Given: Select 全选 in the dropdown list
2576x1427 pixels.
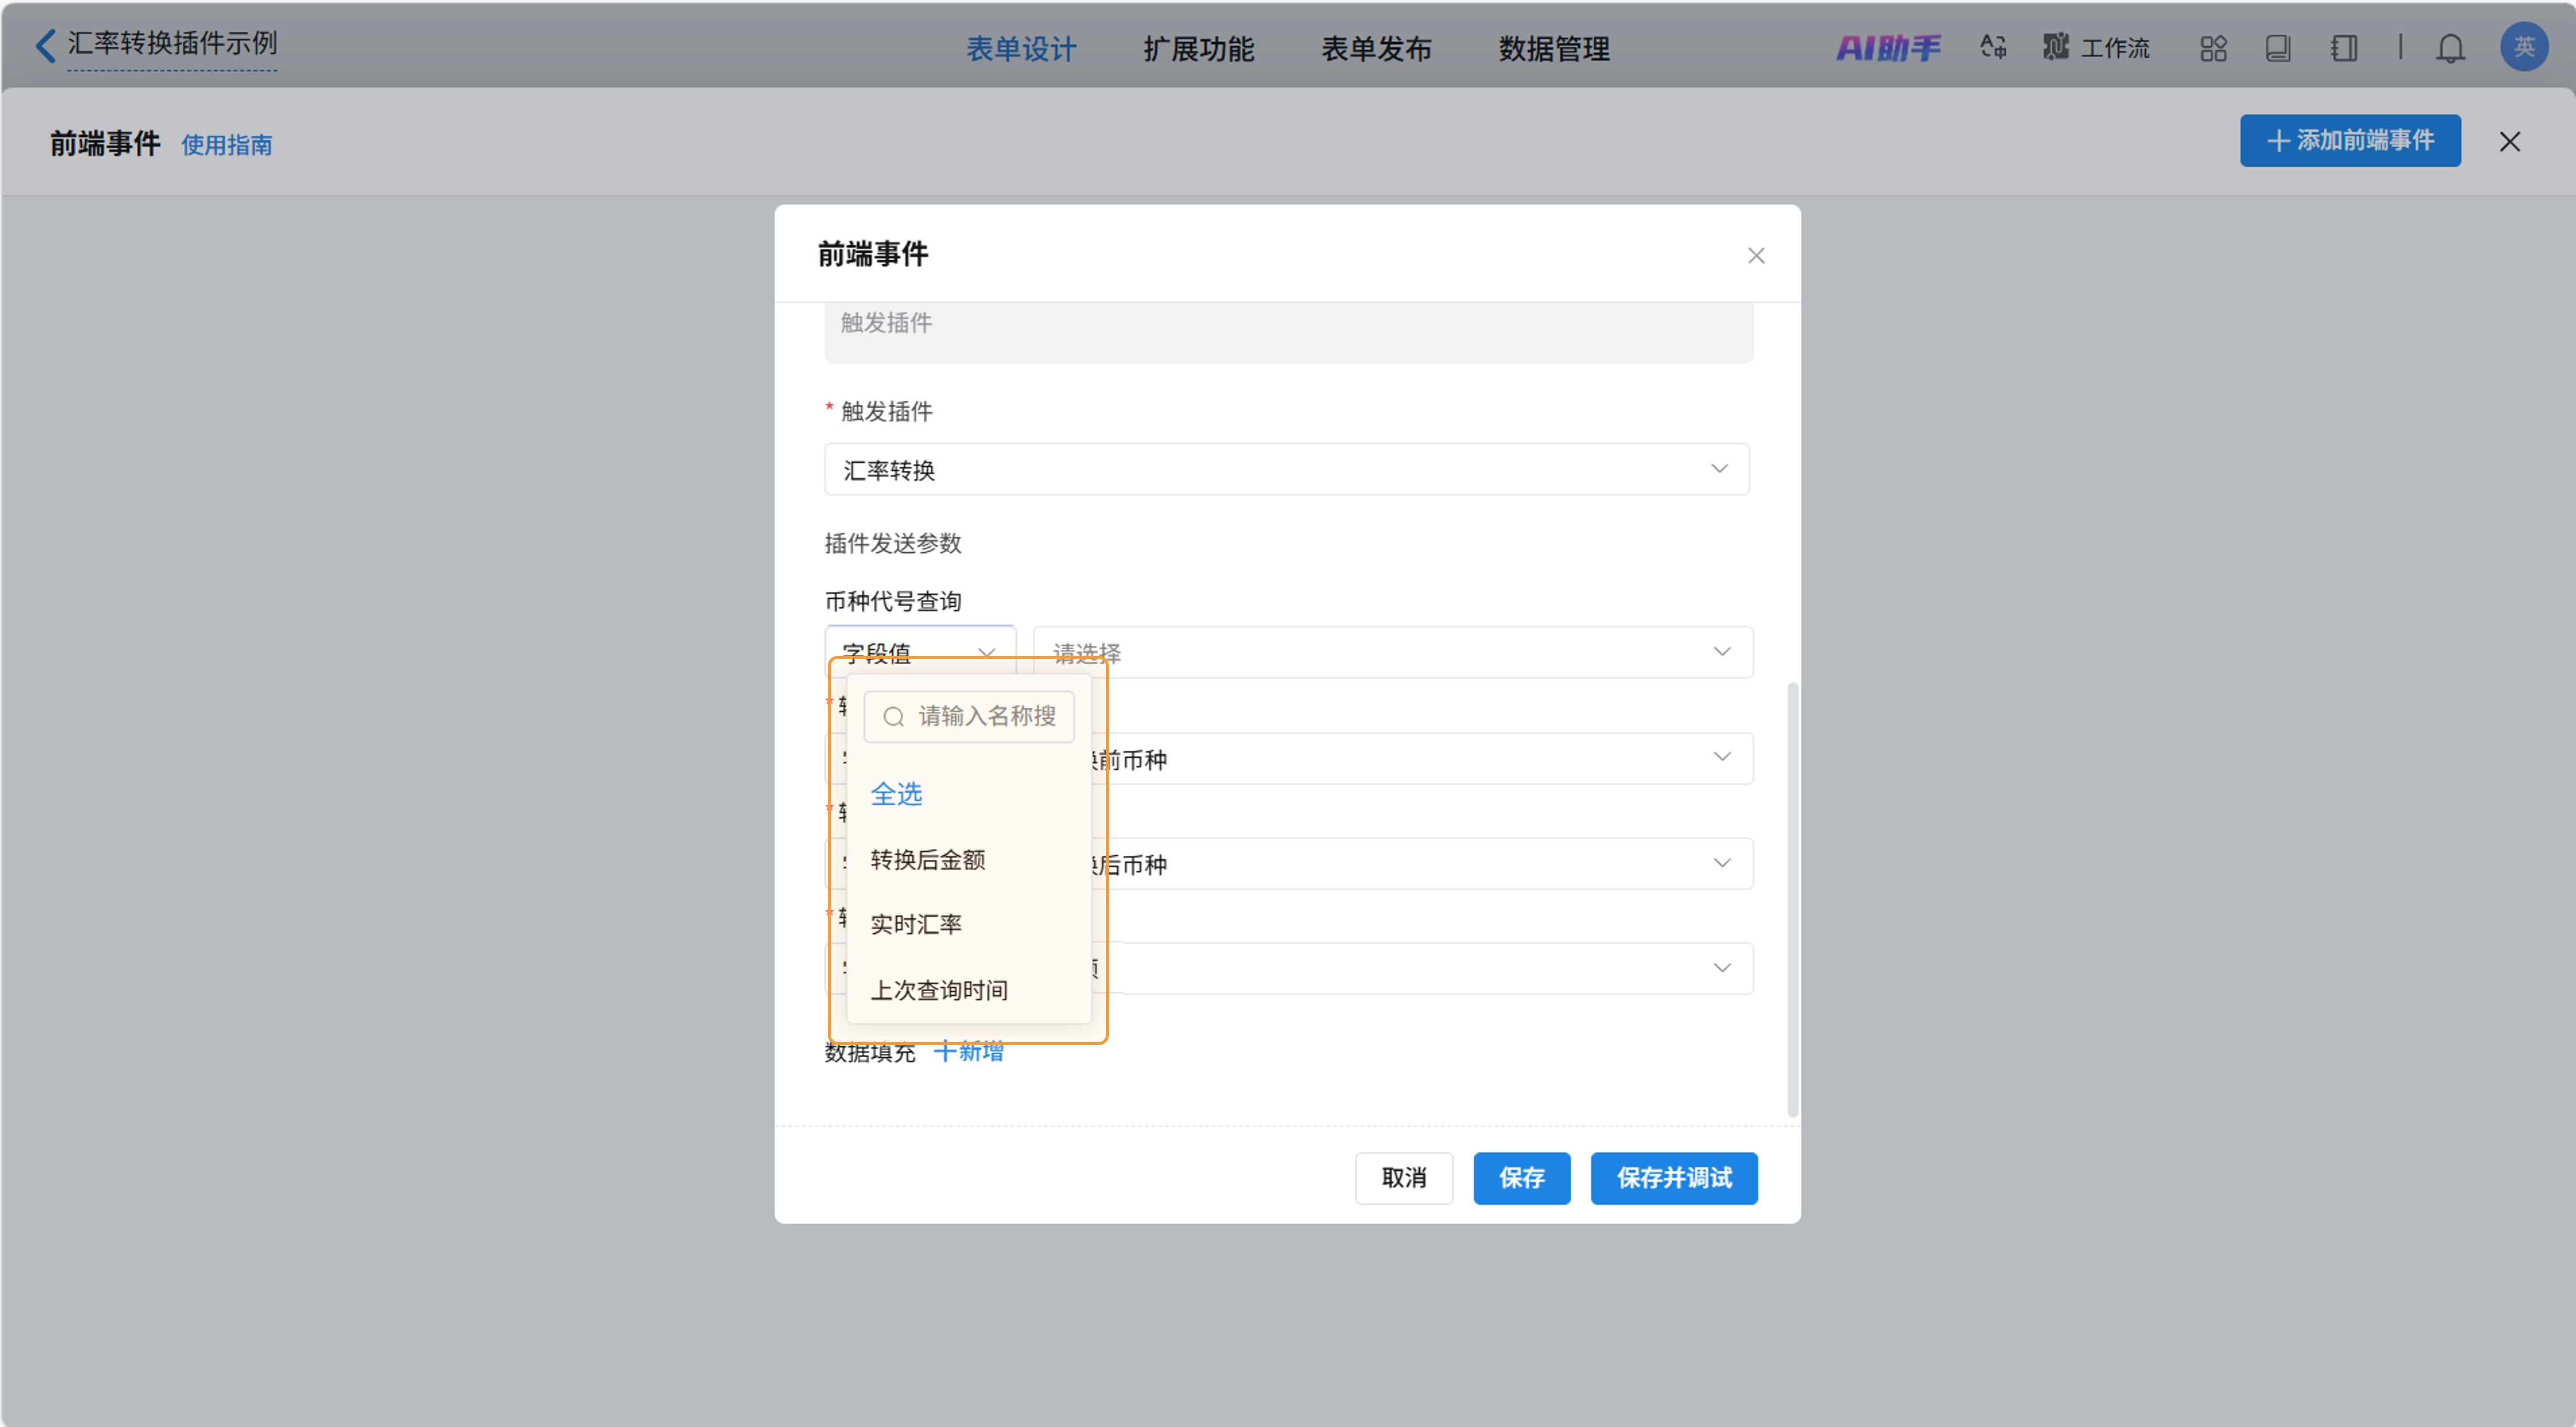Looking at the screenshot, I should click(896, 795).
